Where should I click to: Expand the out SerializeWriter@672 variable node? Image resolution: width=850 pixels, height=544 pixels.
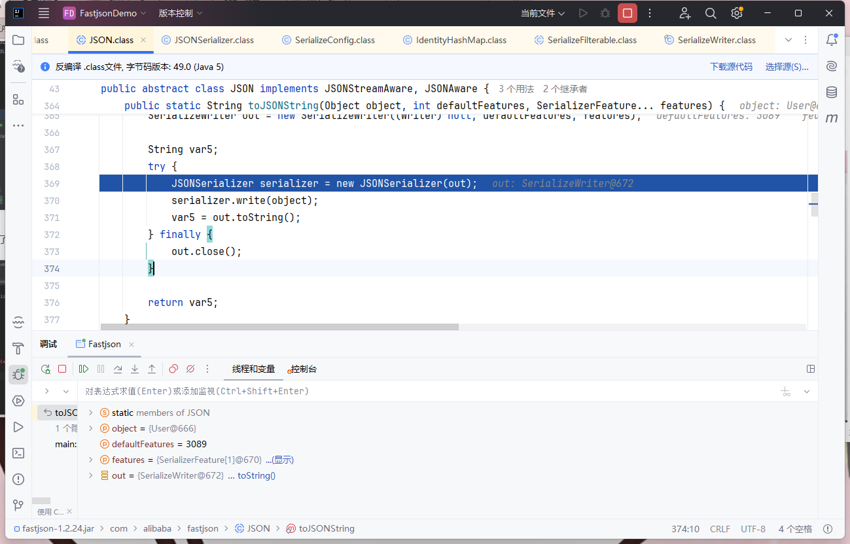pos(91,475)
